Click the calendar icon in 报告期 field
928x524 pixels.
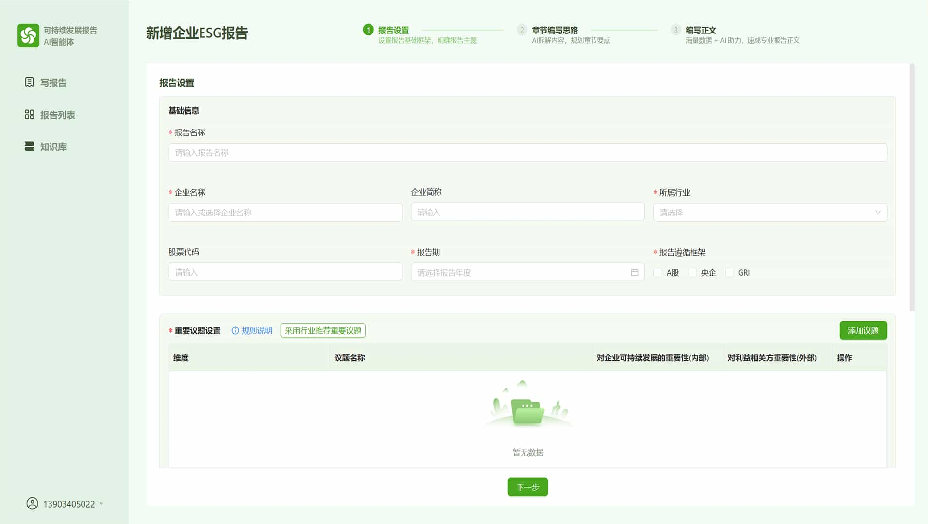tap(634, 272)
